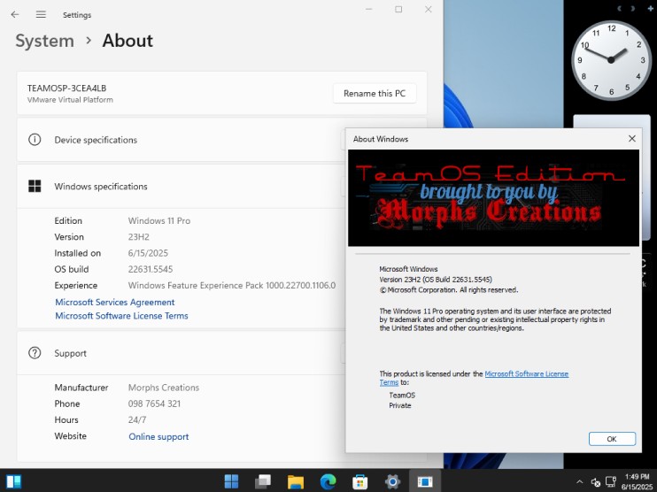Click the question mark icon beside Support
The height and width of the screenshot is (492, 657).
pyautogui.click(x=35, y=353)
